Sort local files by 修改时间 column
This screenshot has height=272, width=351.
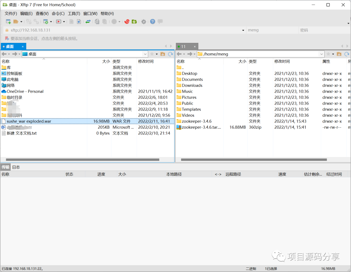pos(155,61)
